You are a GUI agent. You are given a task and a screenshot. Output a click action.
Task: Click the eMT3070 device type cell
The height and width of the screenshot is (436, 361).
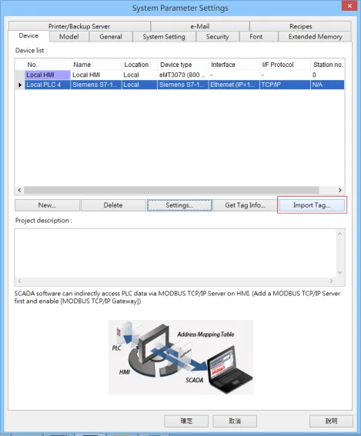[183, 75]
